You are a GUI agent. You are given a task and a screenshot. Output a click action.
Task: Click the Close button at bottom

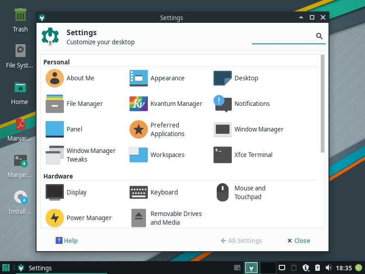pyautogui.click(x=299, y=241)
